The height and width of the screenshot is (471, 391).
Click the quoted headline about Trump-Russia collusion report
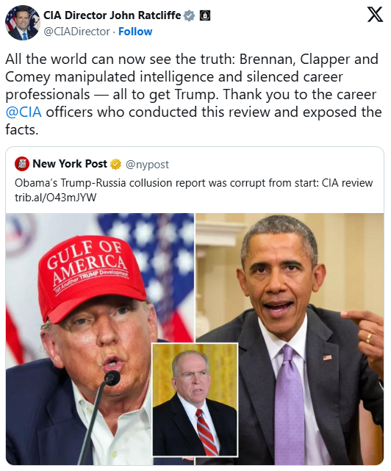(x=194, y=183)
